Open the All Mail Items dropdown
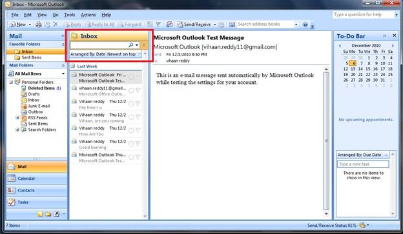The image size is (403, 234). coord(63,74)
